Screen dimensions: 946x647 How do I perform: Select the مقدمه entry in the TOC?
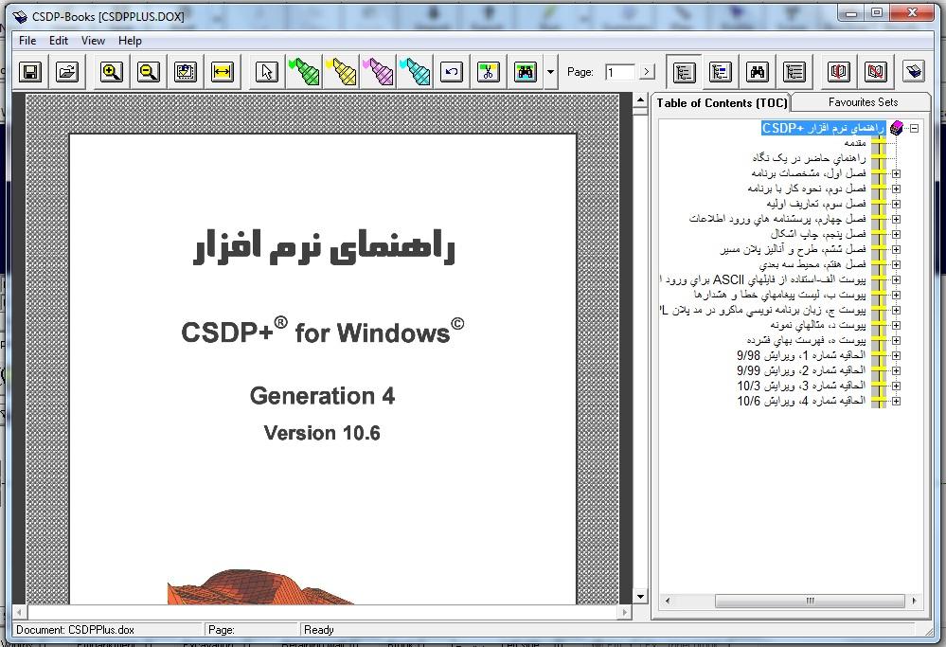(x=854, y=143)
